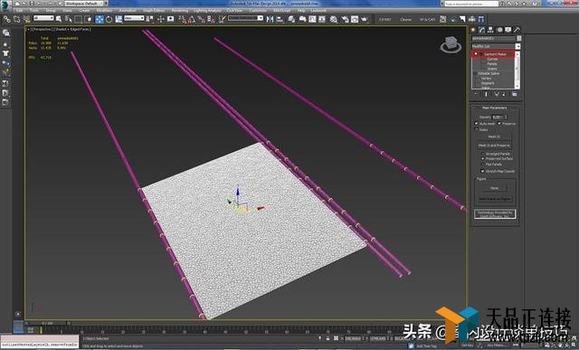Click the object color swatch beside name
The height and width of the screenshot is (350, 579).
tap(518, 38)
